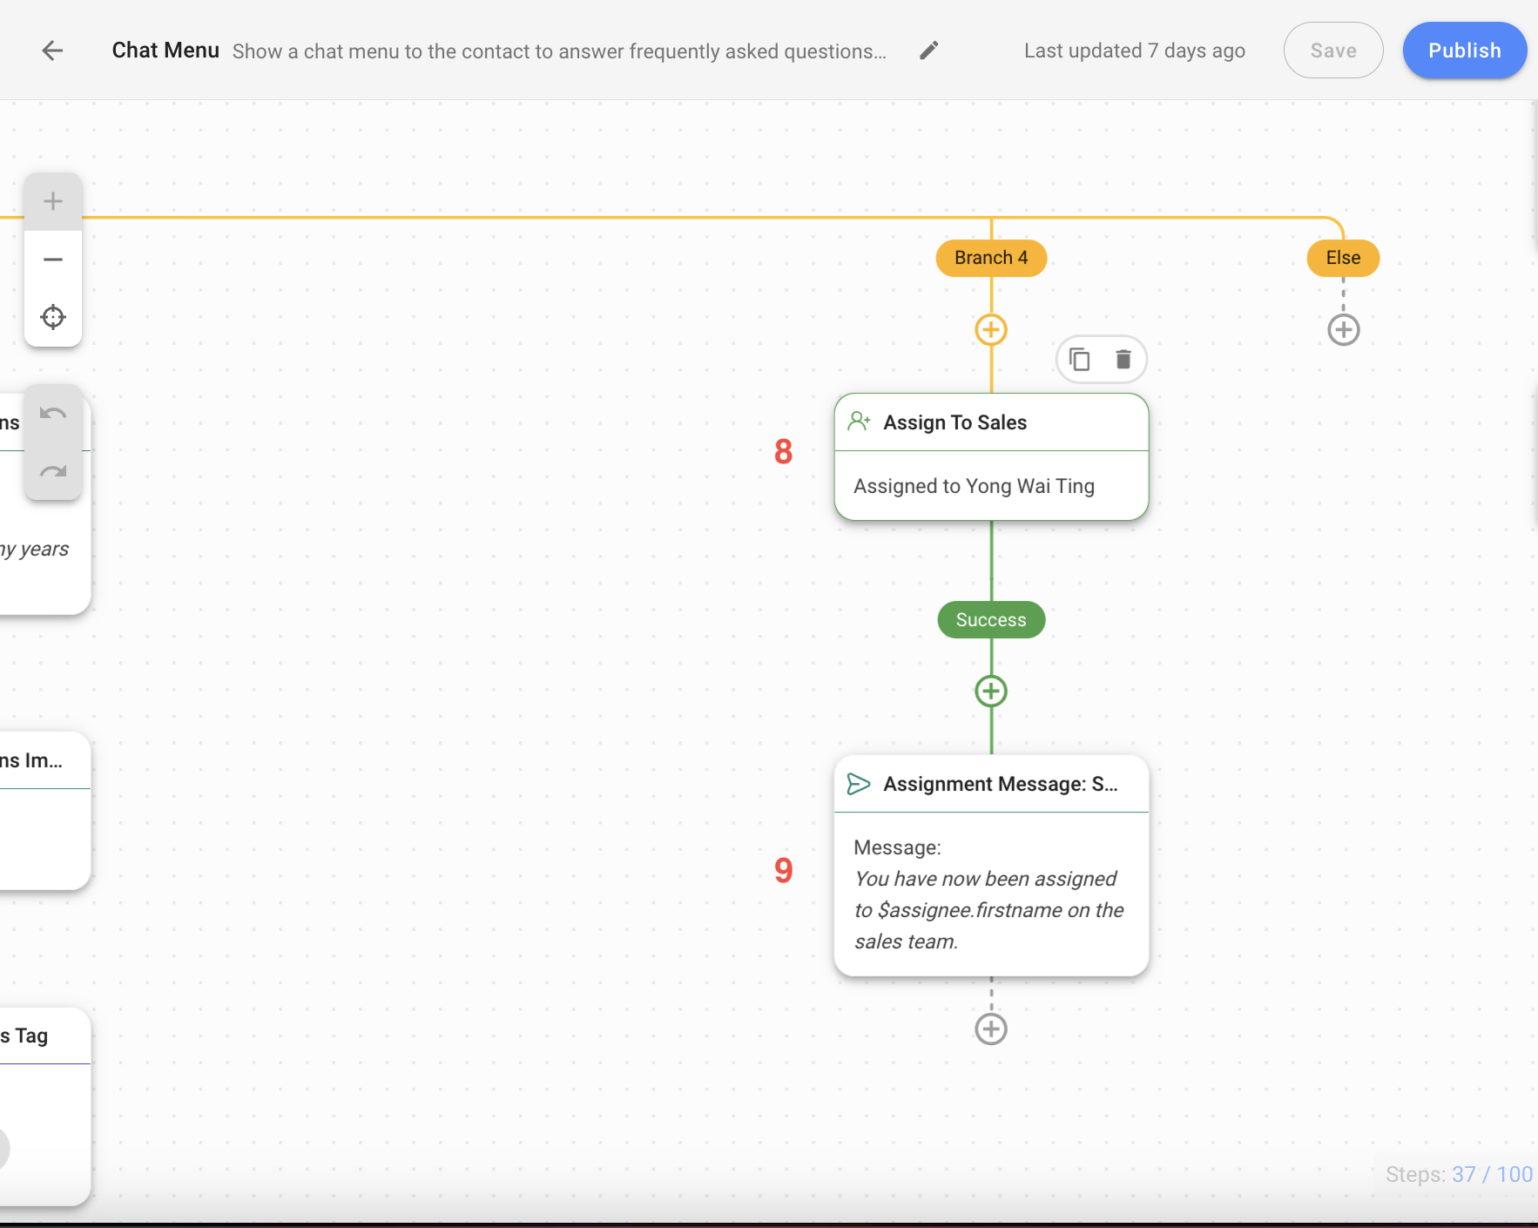Zoom out on the canvas

[x=53, y=259]
